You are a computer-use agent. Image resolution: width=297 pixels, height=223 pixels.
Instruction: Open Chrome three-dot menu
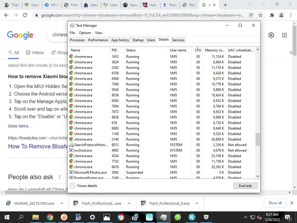291,15
